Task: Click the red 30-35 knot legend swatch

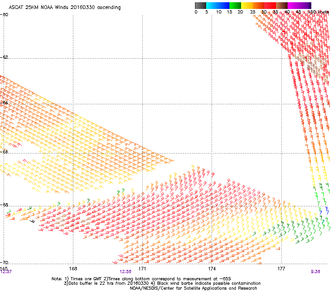Action: click(x=270, y=5)
